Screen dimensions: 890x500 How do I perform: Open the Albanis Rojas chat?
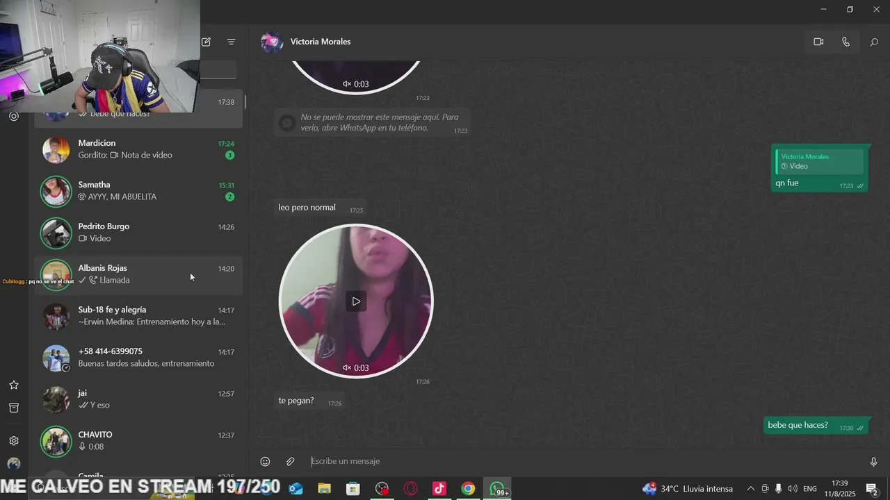tap(138, 274)
